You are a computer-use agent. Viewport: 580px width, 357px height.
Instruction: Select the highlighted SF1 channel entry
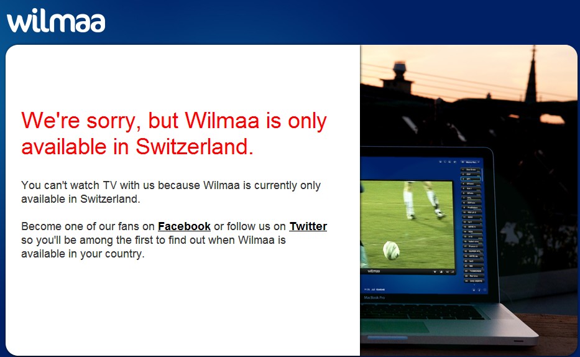[x=471, y=178]
